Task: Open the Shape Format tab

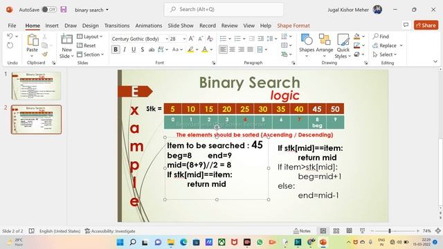Action: tap(293, 26)
